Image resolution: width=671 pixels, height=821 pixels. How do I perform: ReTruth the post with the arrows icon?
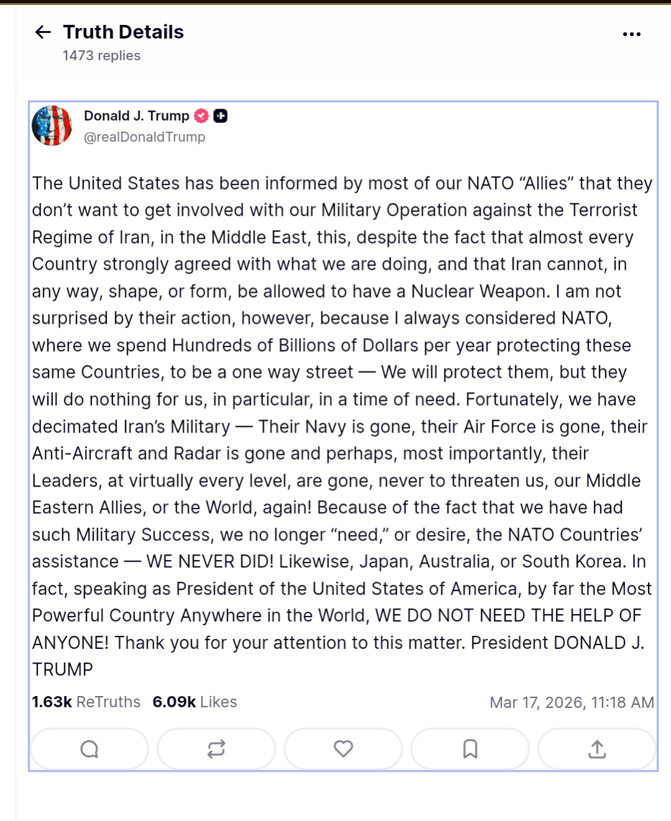216,749
